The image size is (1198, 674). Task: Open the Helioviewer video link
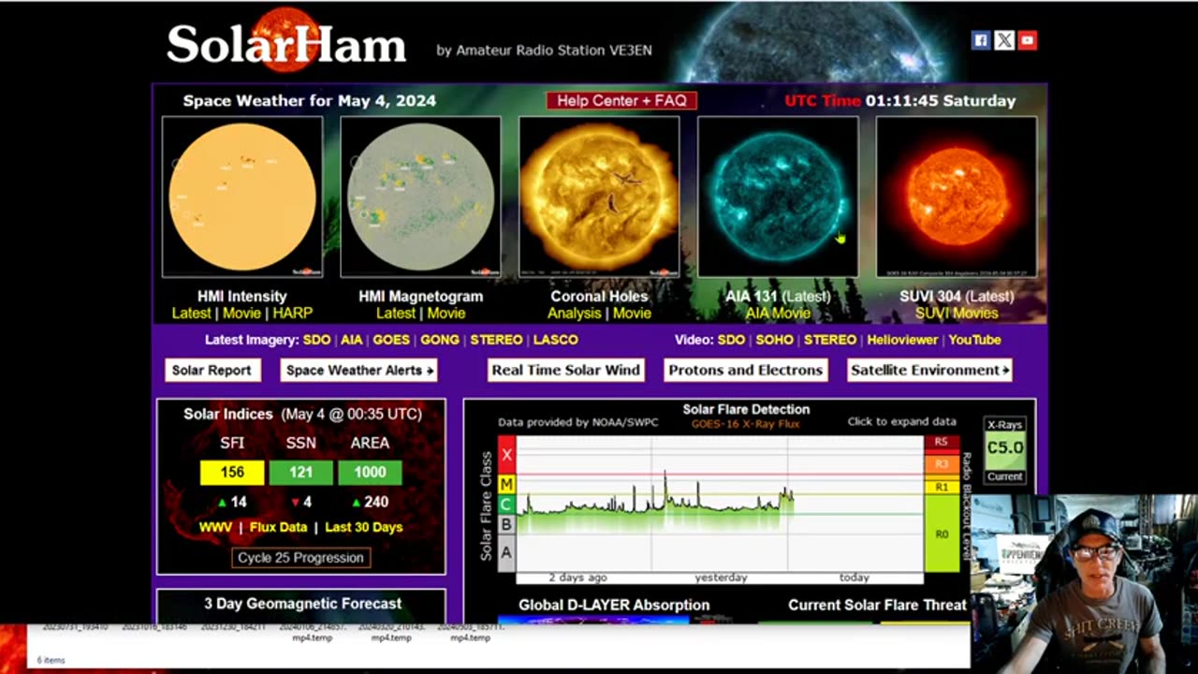click(x=902, y=340)
